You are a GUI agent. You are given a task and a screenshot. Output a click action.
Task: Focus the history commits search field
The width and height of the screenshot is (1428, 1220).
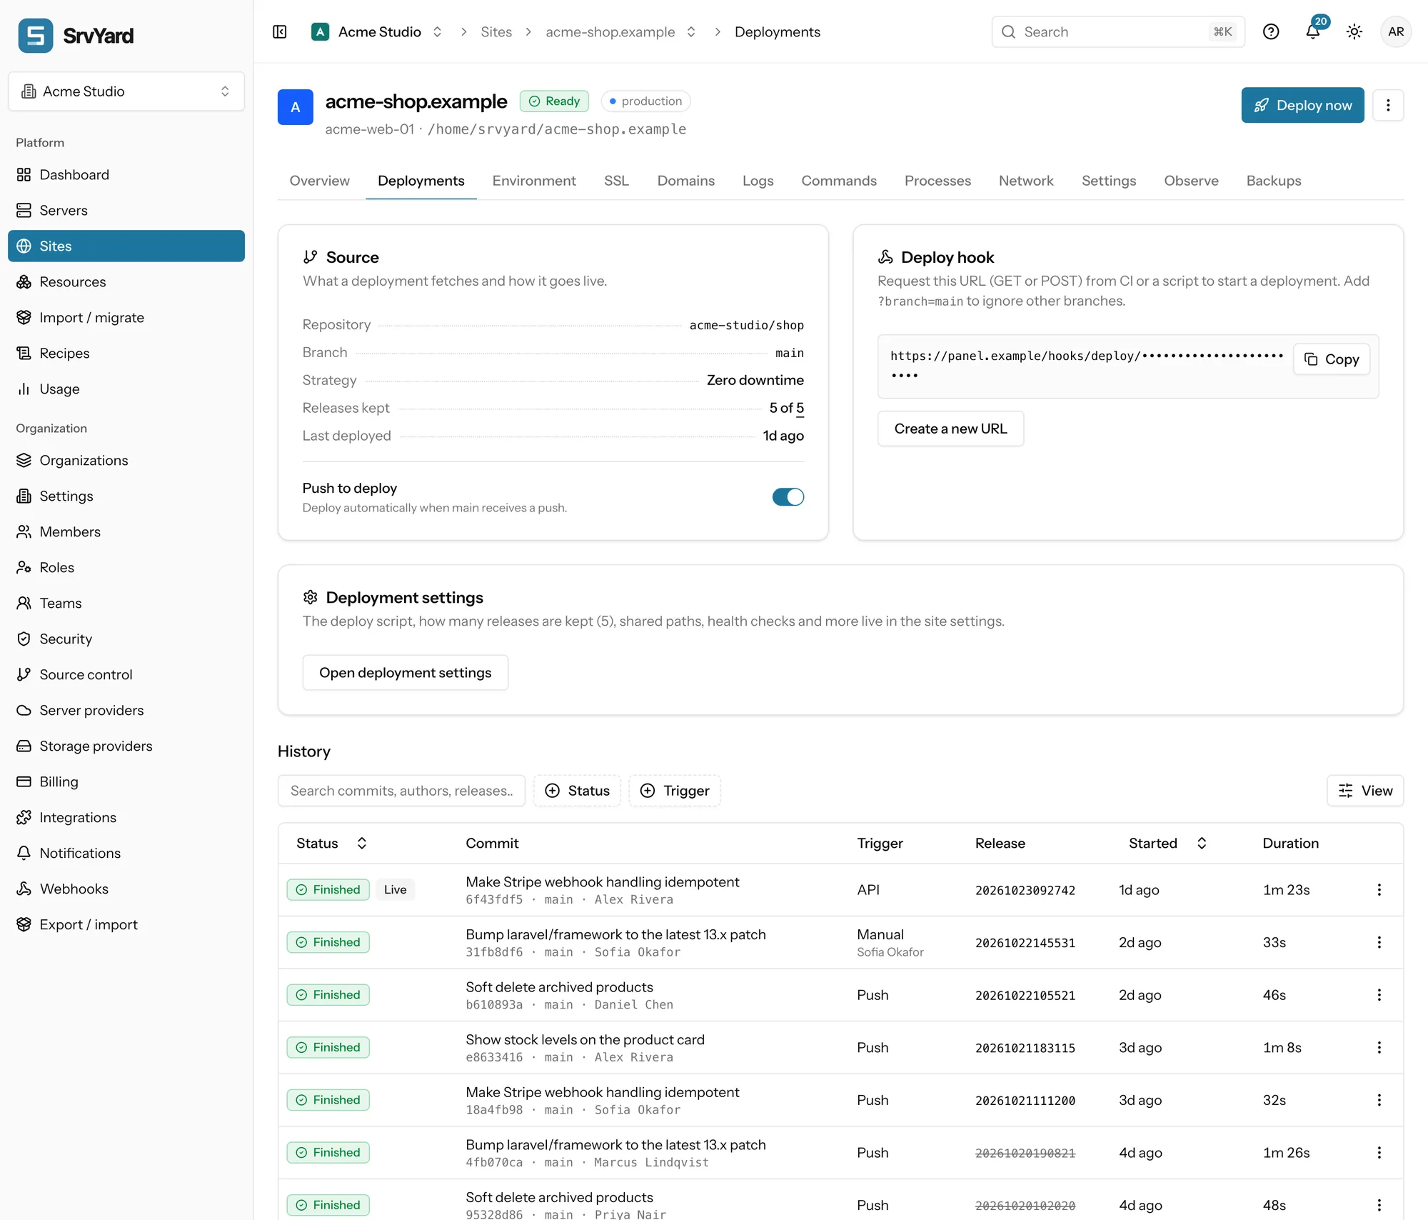[401, 791]
